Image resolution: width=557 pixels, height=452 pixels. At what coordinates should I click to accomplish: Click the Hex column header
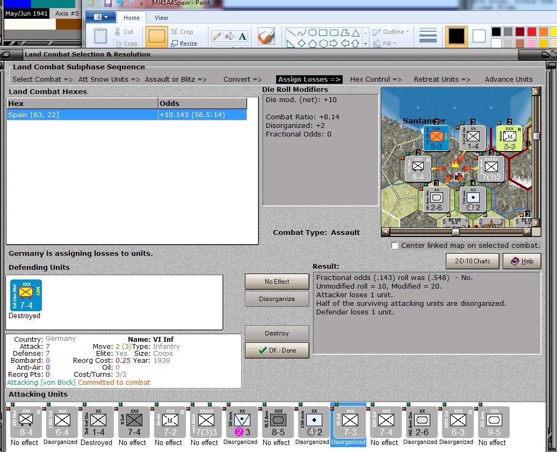click(82, 103)
